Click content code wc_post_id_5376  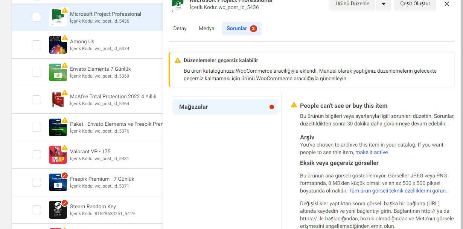(112, 131)
